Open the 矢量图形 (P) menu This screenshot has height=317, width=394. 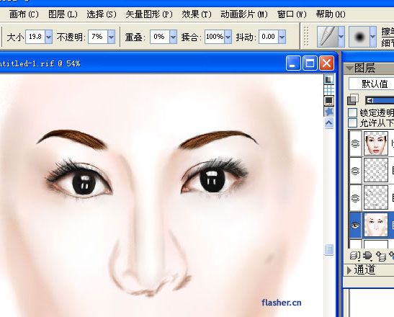[149, 14]
